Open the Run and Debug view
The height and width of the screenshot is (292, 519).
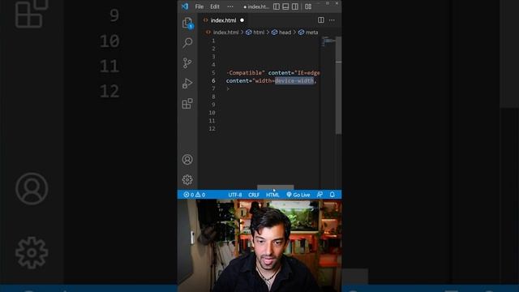click(187, 83)
